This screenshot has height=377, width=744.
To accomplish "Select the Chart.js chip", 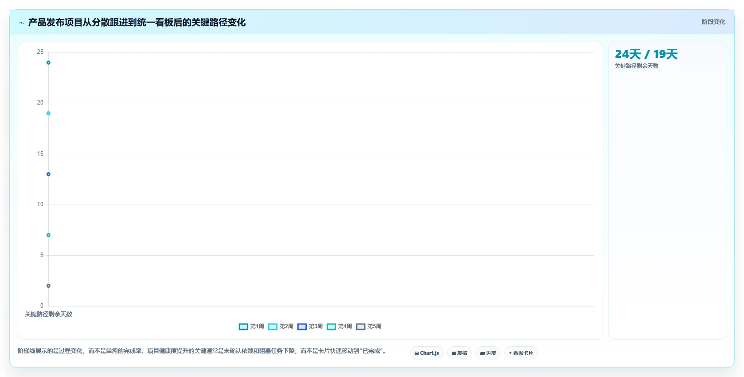I will click(x=427, y=353).
